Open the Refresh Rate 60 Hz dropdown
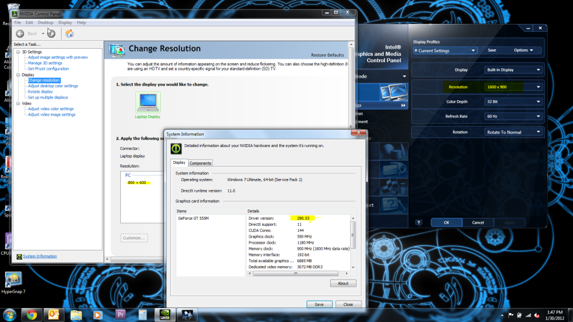 513,116
